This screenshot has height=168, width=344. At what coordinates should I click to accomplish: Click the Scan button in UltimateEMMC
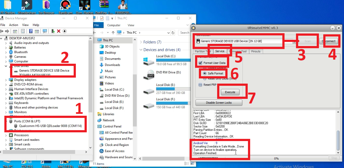tap(307, 41)
